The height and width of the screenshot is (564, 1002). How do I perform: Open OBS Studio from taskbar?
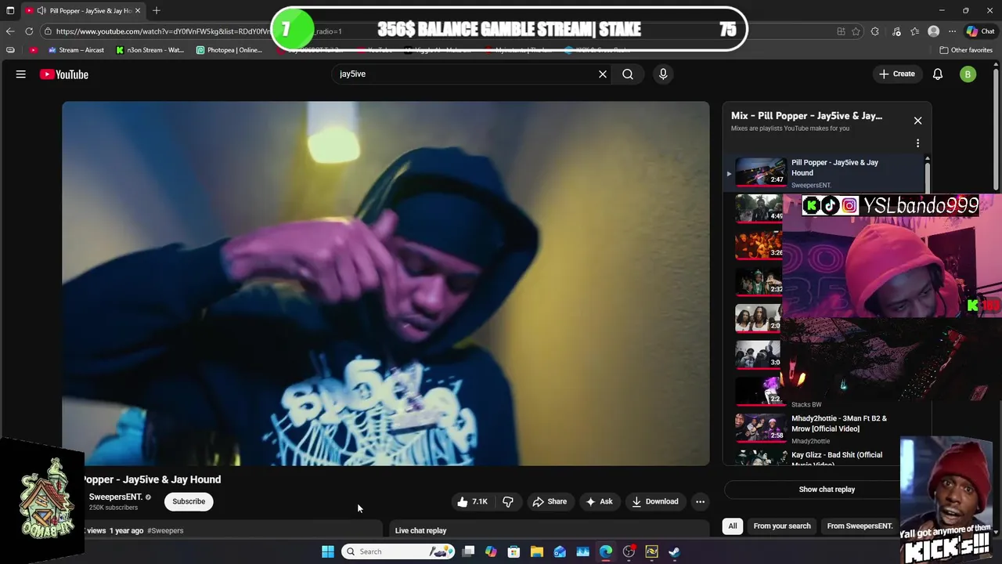click(629, 551)
